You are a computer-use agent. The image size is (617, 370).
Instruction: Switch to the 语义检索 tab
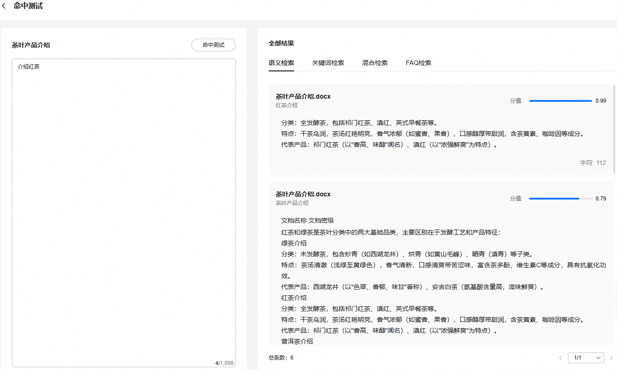pyautogui.click(x=281, y=63)
